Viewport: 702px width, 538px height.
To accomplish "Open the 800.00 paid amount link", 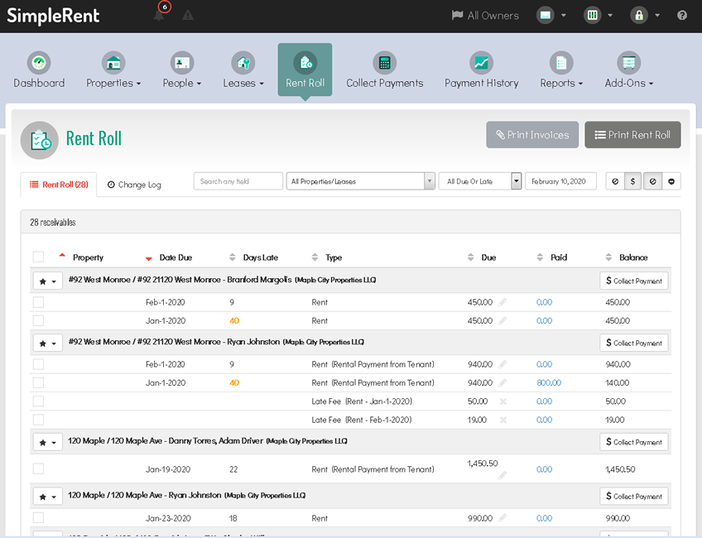I will pos(549,382).
